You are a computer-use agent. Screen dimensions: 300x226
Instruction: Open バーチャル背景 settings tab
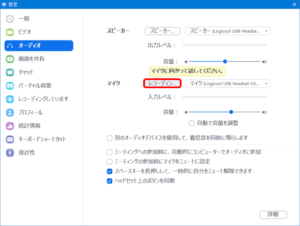click(x=39, y=86)
